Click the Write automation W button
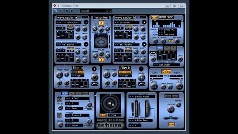The height and width of the screenshot is (134, 238). (x=71, y=11)
